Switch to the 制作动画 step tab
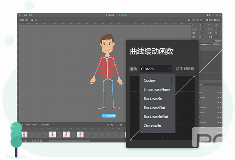The width and height of the screenshot is (235, 160). click(123, 15)
